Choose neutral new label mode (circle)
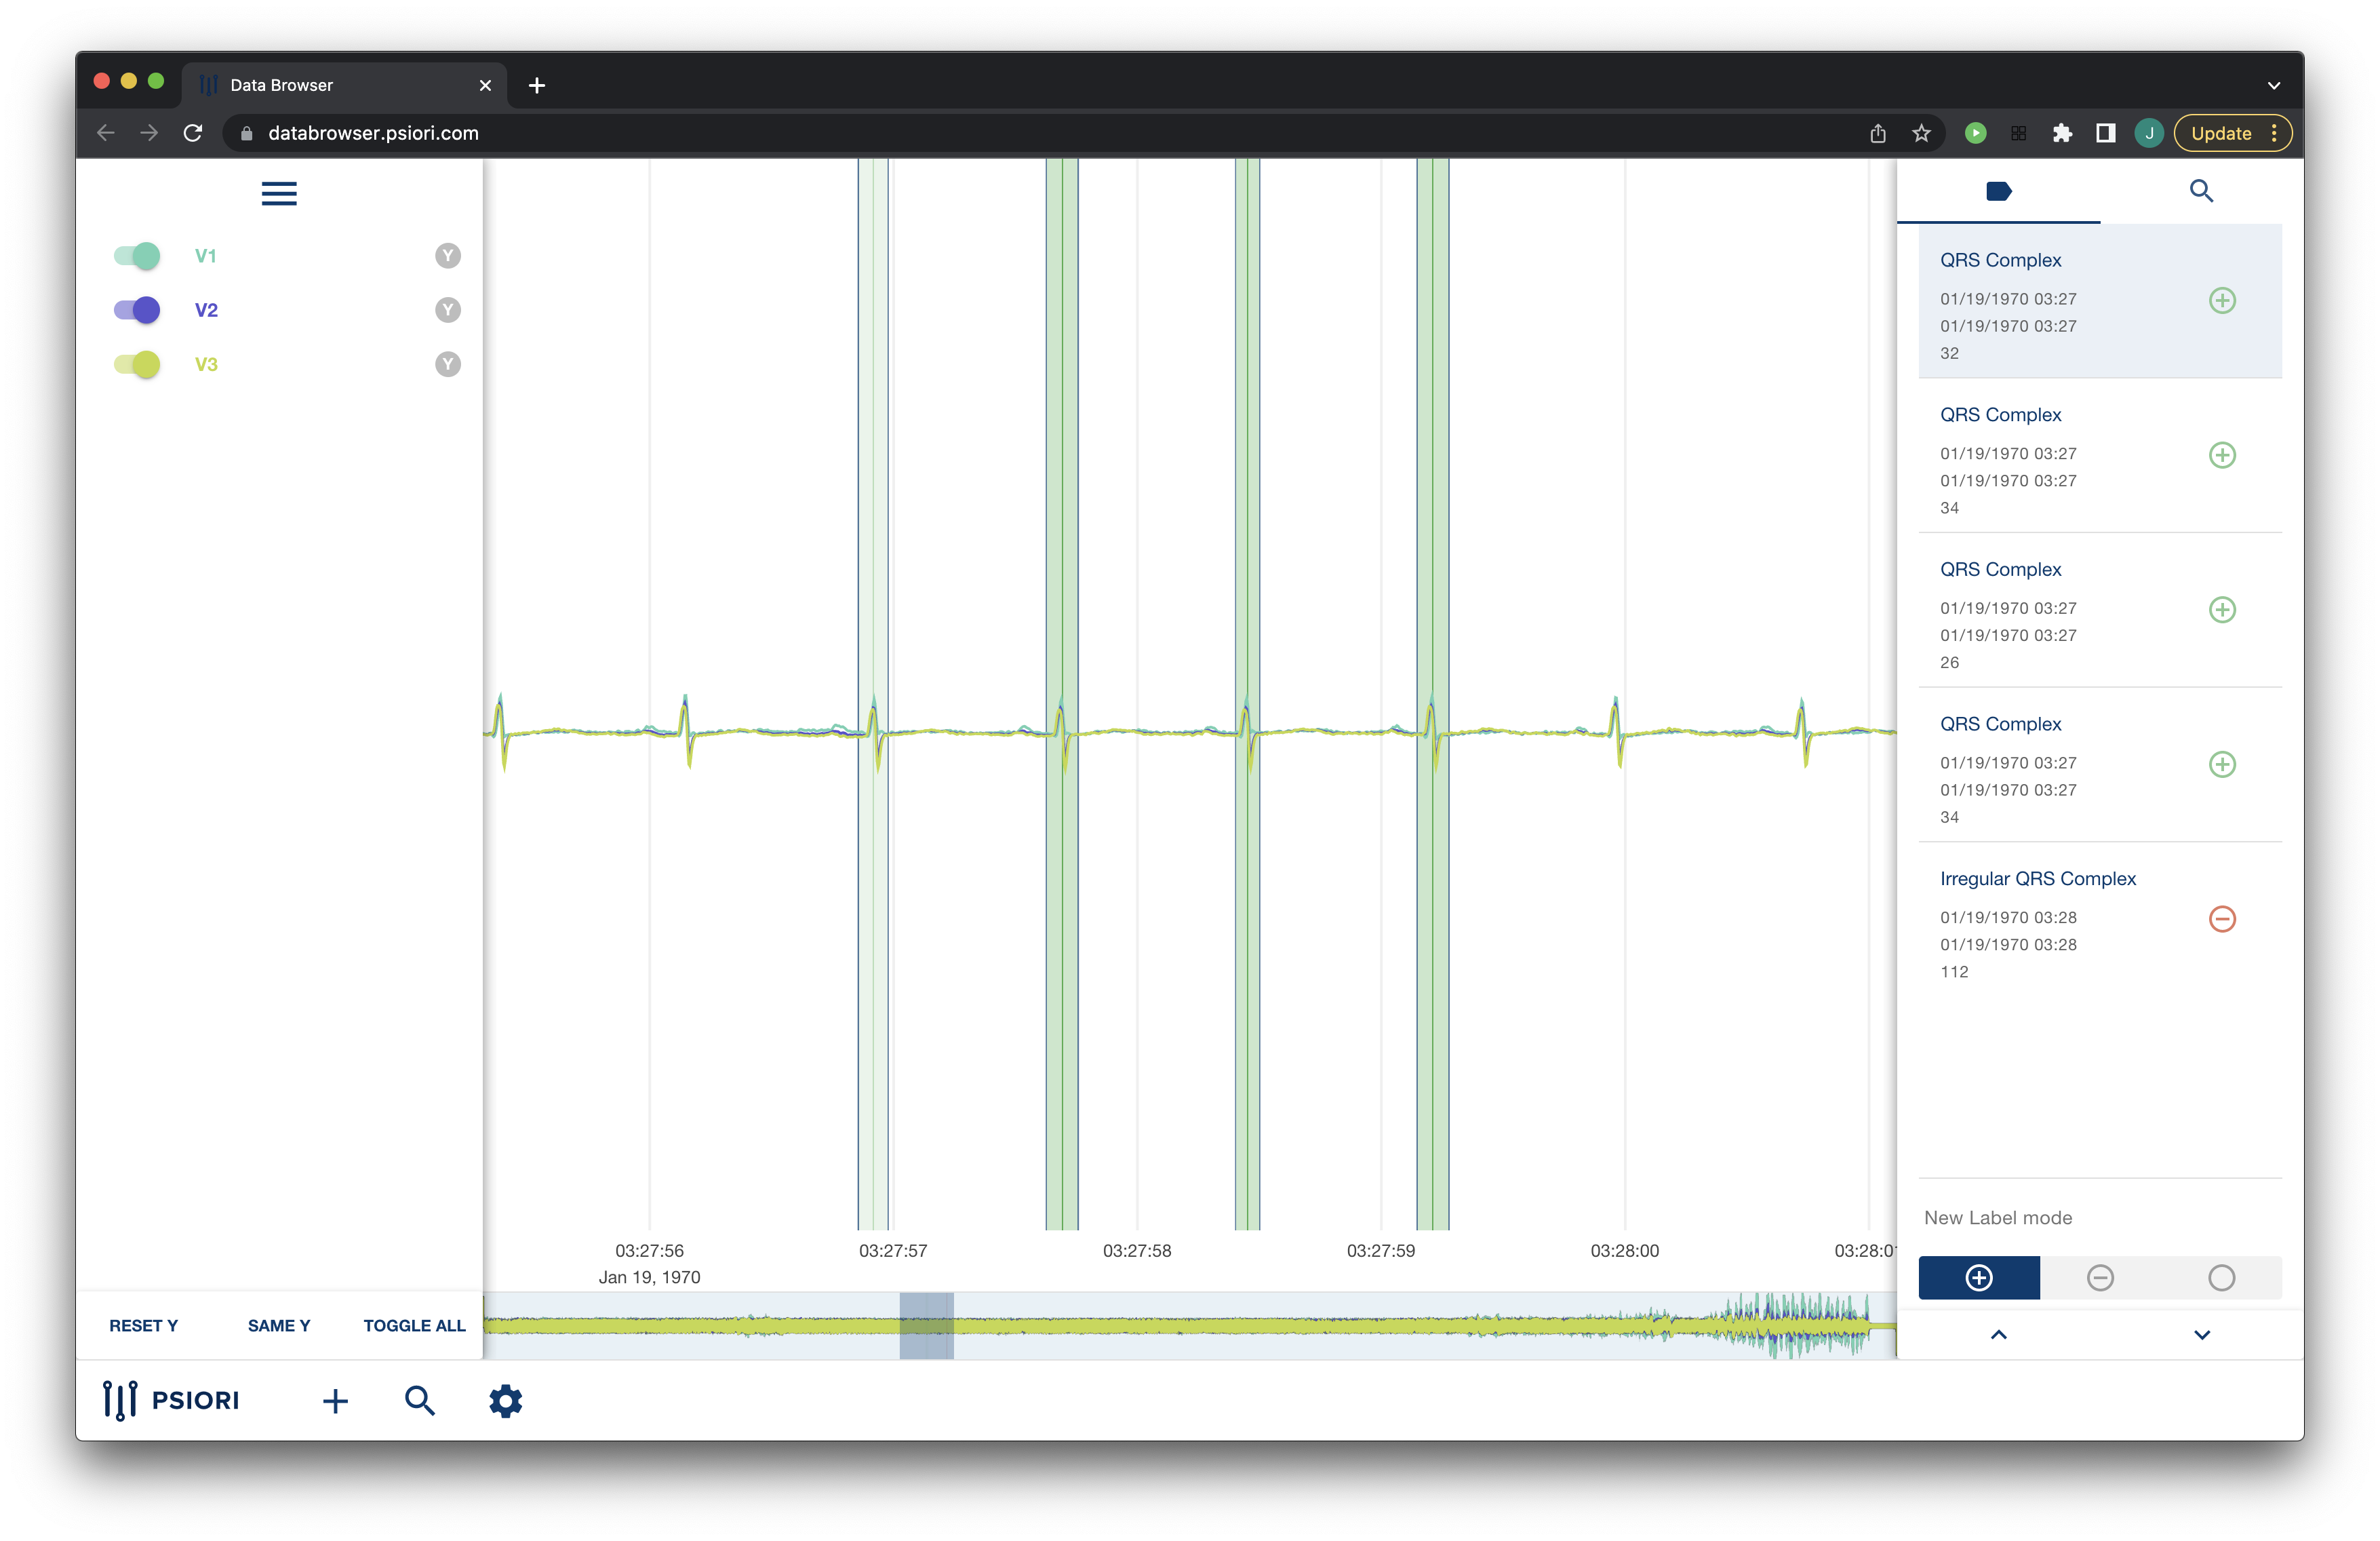 click(2221, 1278)
